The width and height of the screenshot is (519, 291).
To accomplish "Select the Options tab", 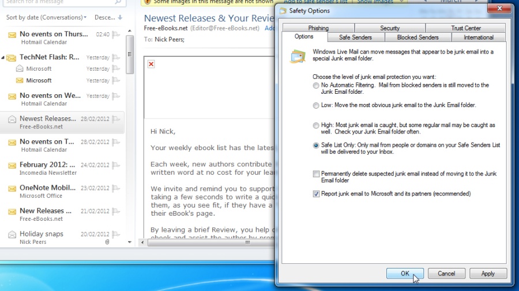I will [x=304, y=37].
